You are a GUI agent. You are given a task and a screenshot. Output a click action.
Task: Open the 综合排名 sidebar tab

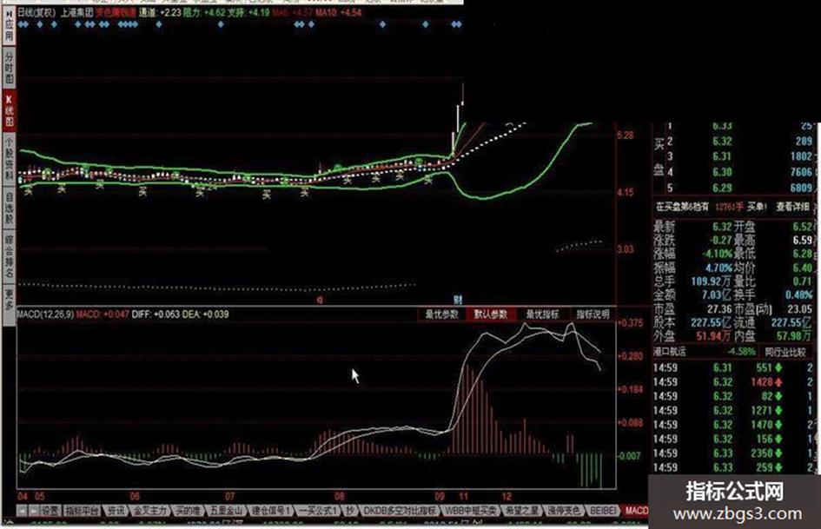9,256
